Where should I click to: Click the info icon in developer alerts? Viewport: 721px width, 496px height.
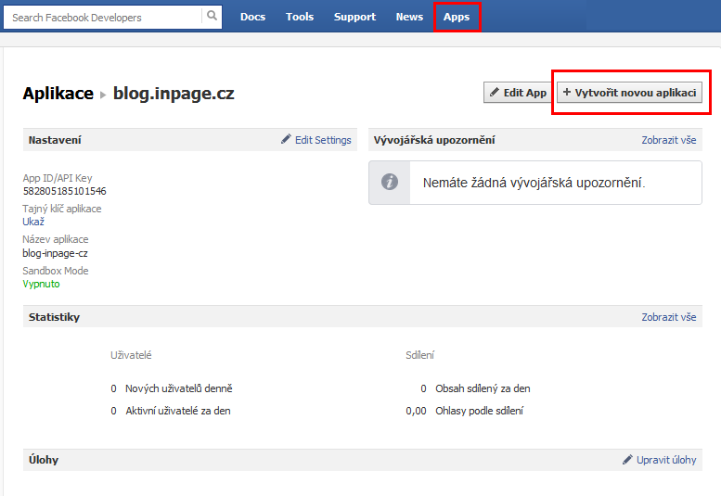tap(390, 182)
